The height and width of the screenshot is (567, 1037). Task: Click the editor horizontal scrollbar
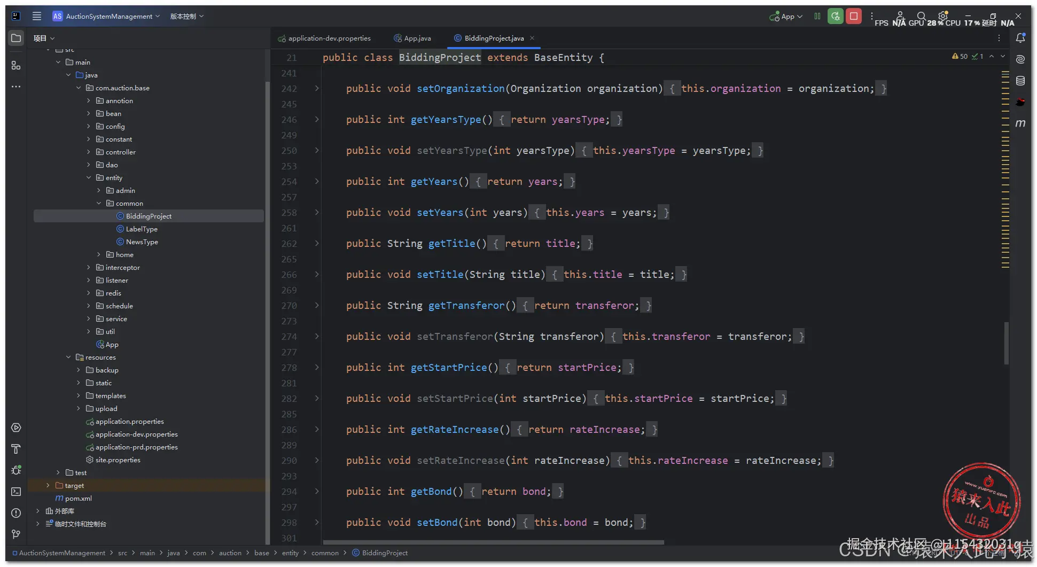(493, 542)
